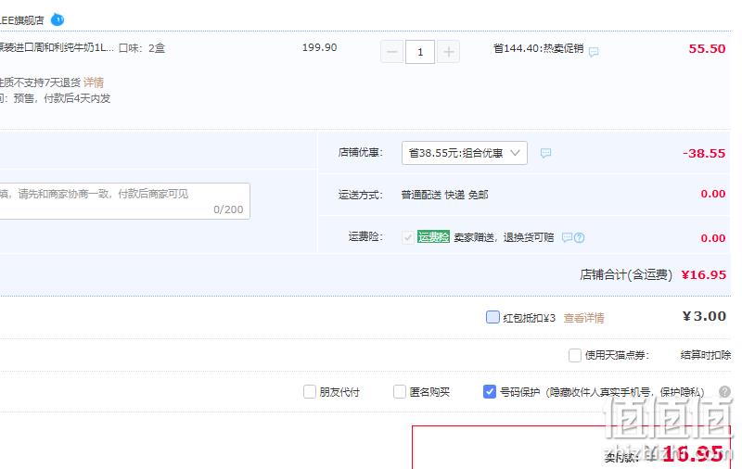Uncheck the 号码保护 checkbox
This screenshot has width=742, height=469.
490,391
